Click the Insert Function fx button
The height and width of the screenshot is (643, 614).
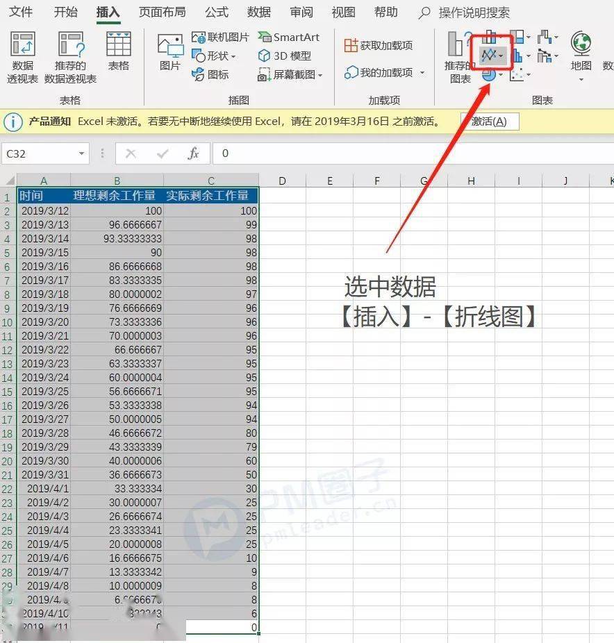(x=194, y=153)
